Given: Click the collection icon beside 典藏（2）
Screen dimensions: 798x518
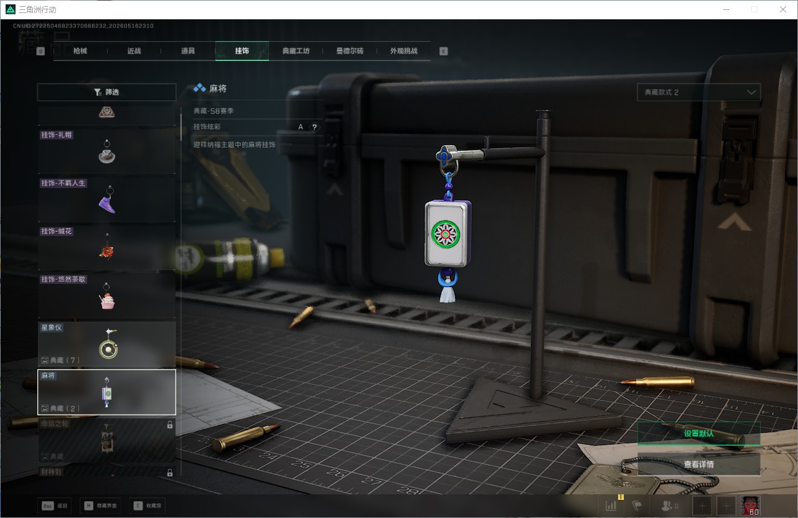Looking at the screenshot, I should tap(44, 408).
